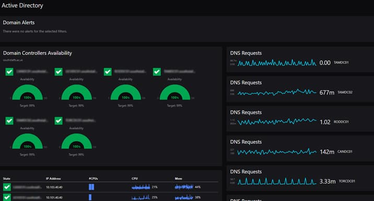The width and height of the screenshot is (374, 201).
Task: Click the DNS Requests sparkline for RODDC01
Action: coord(277,122)
